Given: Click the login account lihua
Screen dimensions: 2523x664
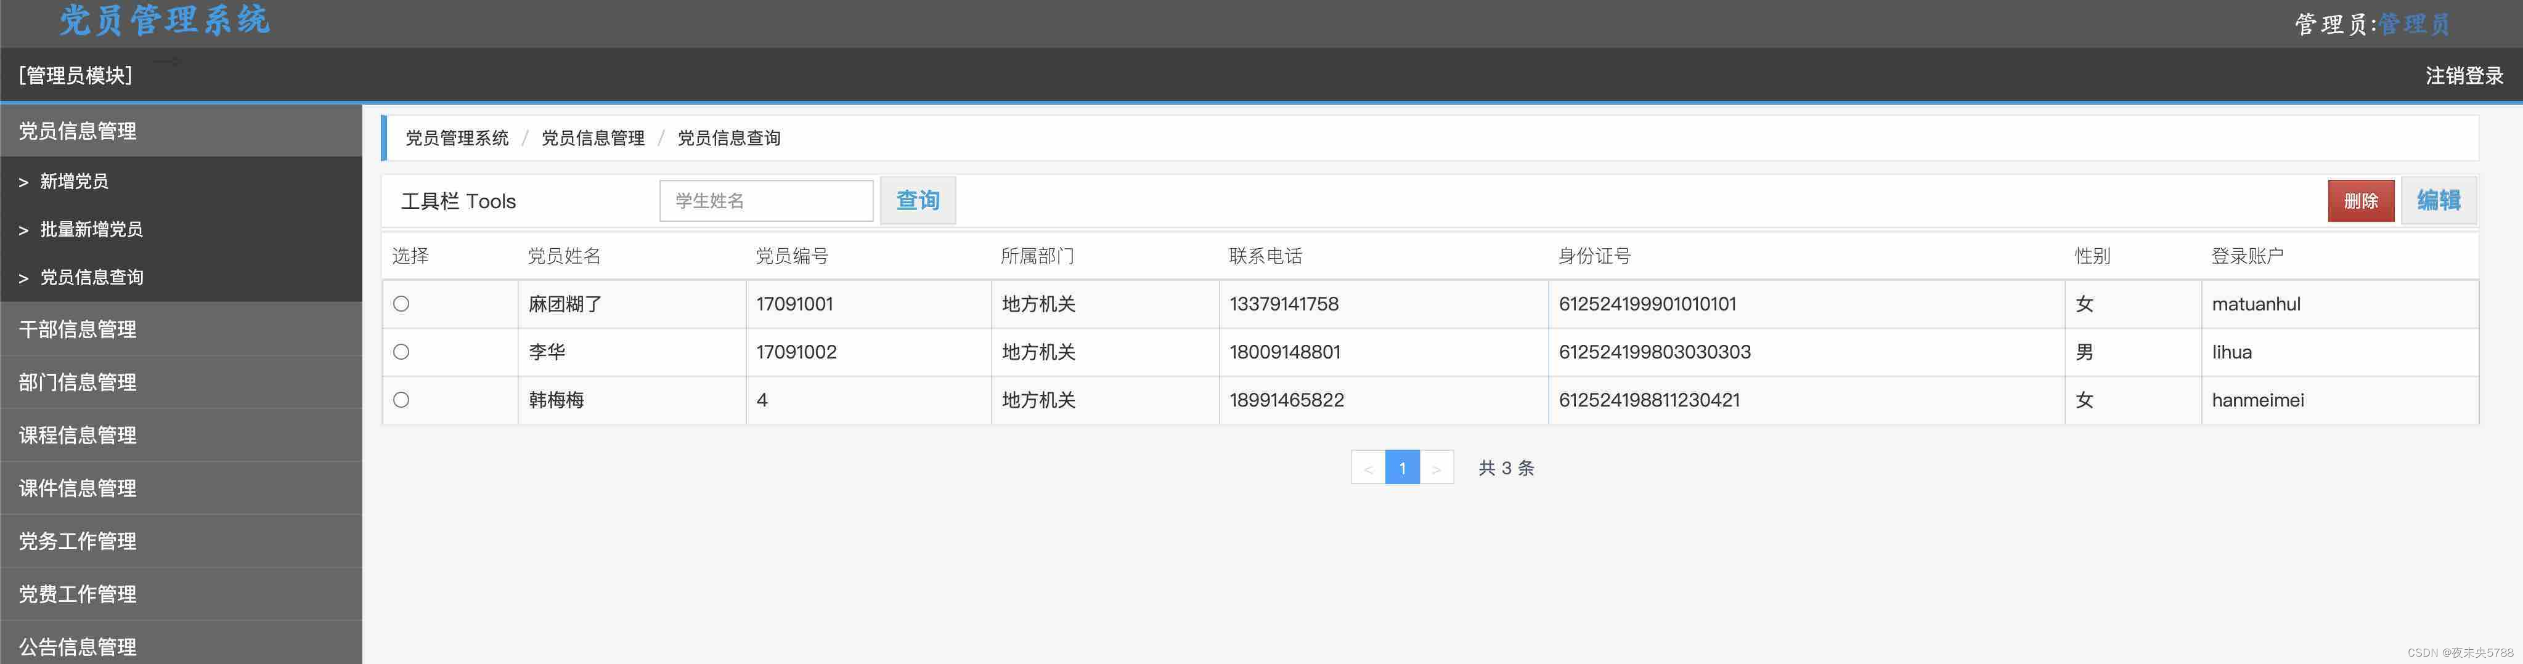Looking at the screenshot, I should 2231,352.
